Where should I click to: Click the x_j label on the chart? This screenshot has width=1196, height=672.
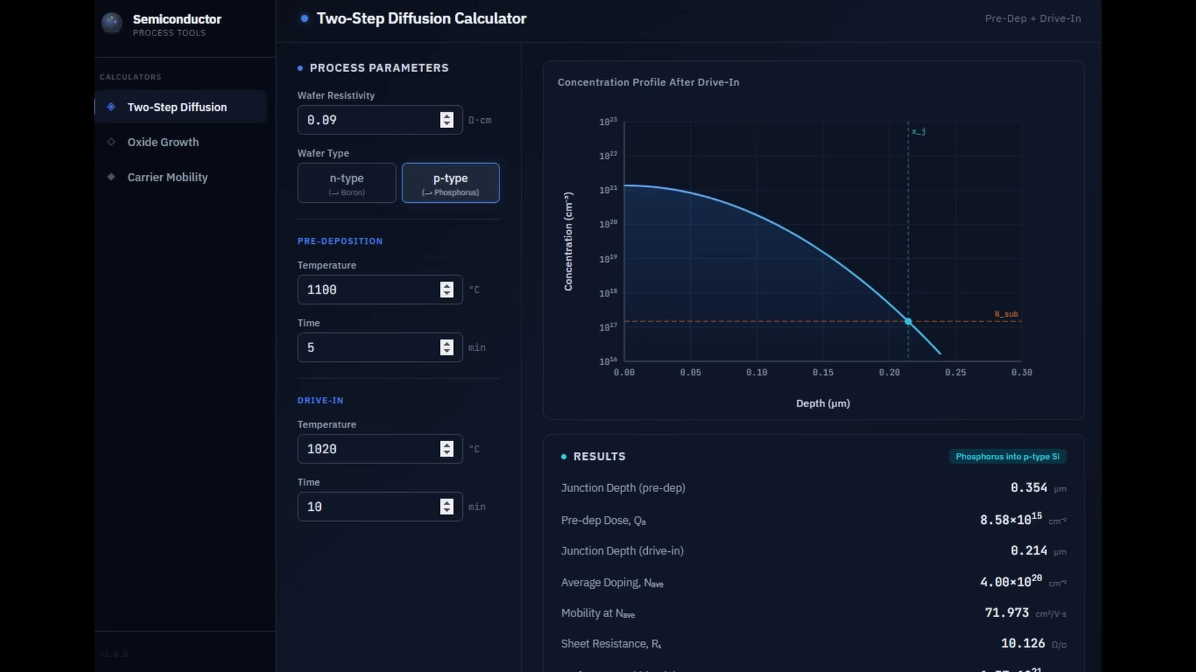(918, 131)
